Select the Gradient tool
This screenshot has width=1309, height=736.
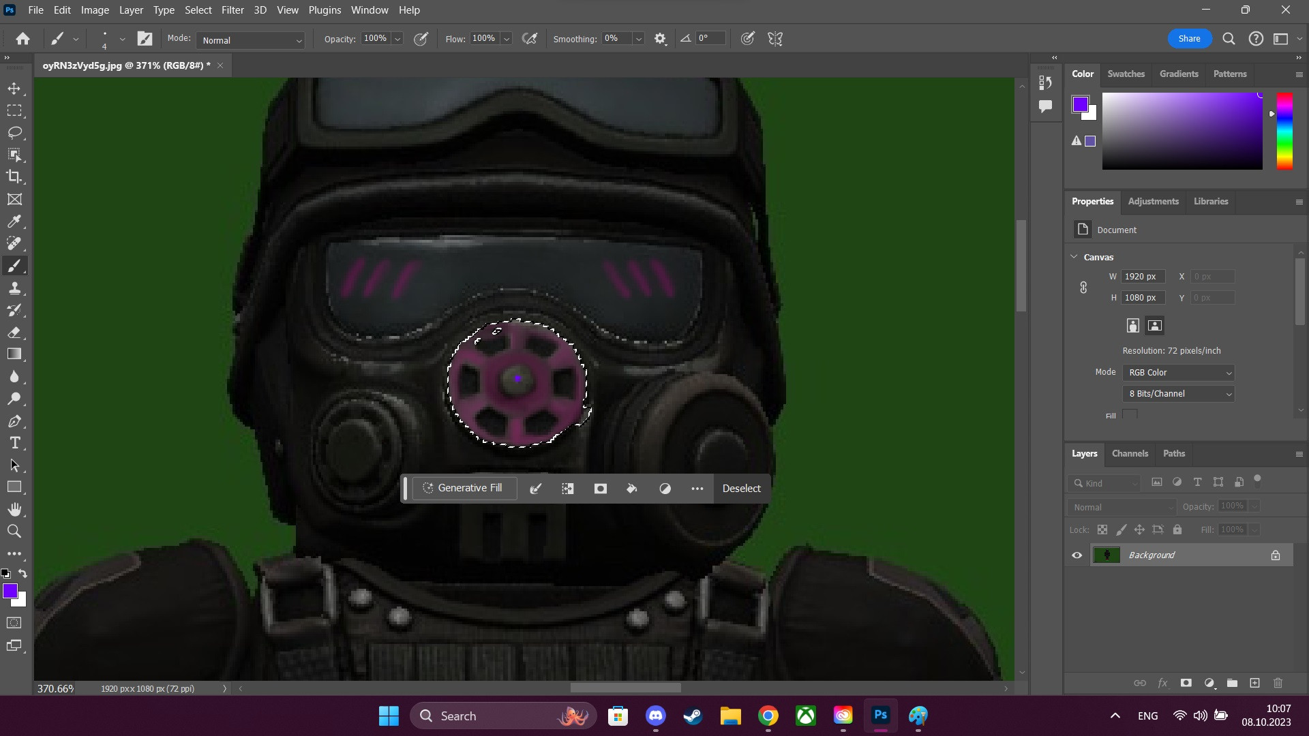[14, 354]
